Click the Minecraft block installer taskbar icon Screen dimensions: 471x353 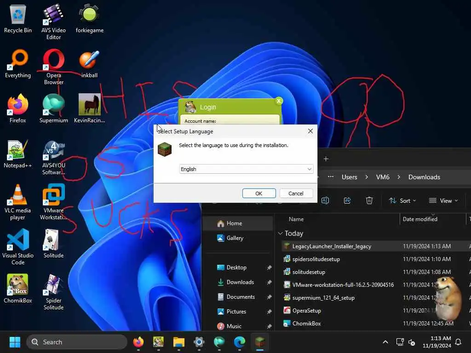point(260,342)
